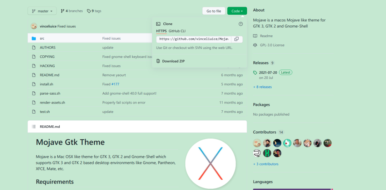Copy the clone URL with clipboard icon
The width and height of the screenshot is (386, 190).
237,39
